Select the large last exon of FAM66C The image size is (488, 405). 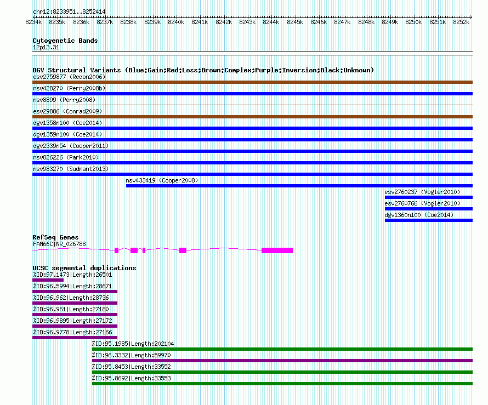pos(277,250)
